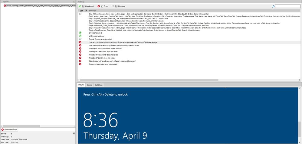Select 'all Browsers closed' log entry
This screenshot has height=144, width=302.
[x=96, y=36]
